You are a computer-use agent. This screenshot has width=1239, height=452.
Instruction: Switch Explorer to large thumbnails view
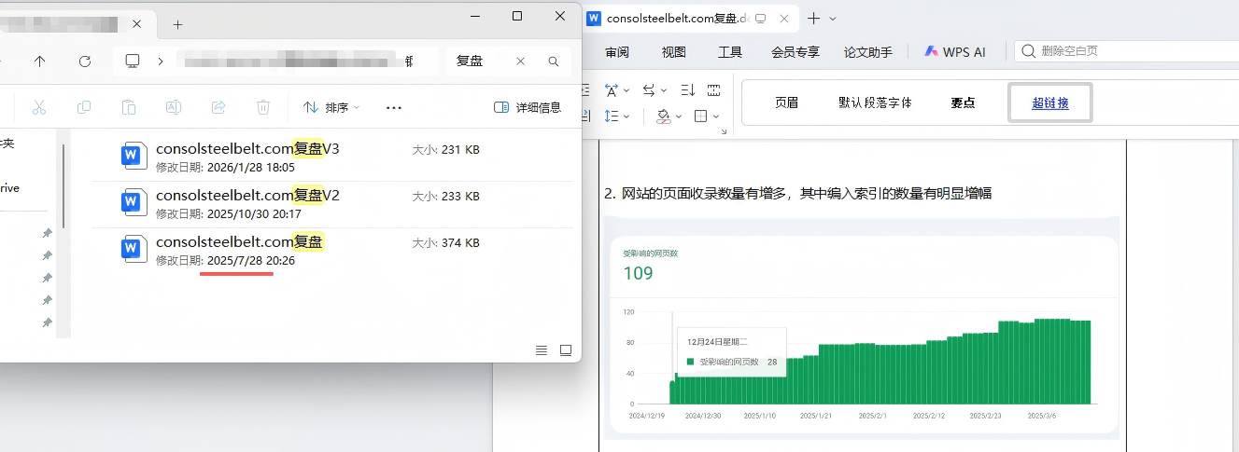coord(566,350)
